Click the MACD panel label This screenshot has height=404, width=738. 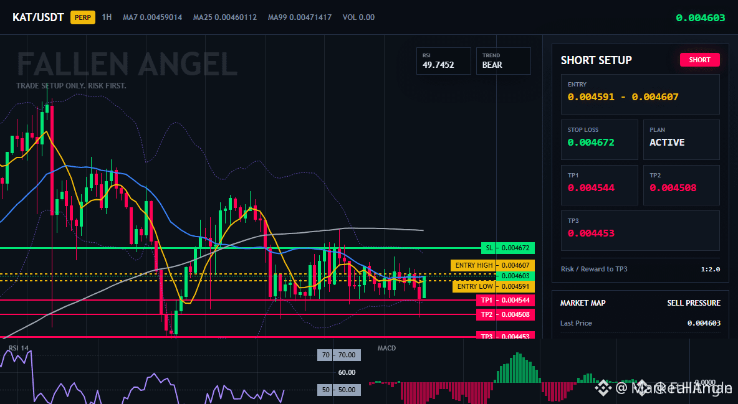386,348
